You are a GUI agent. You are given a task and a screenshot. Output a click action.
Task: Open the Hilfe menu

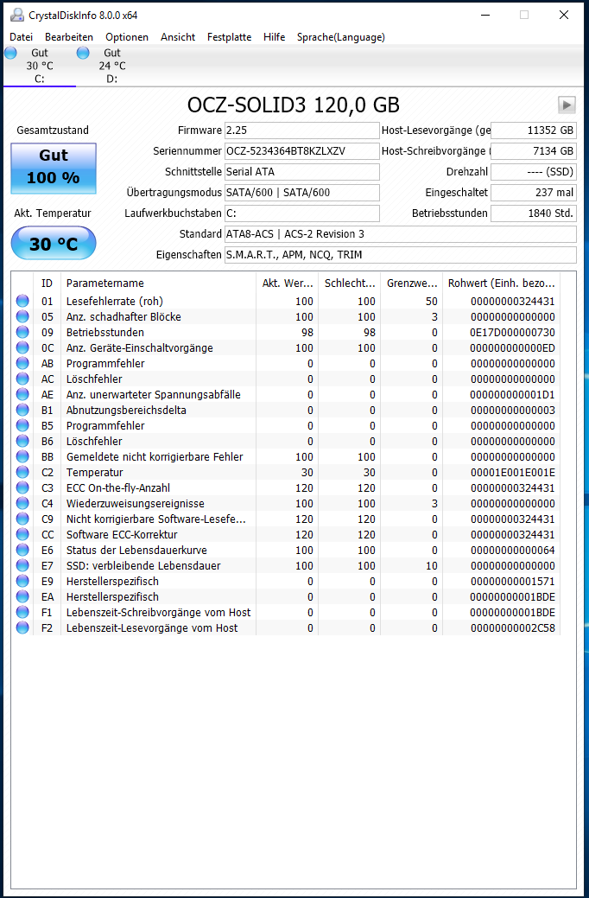coord(274,36)
